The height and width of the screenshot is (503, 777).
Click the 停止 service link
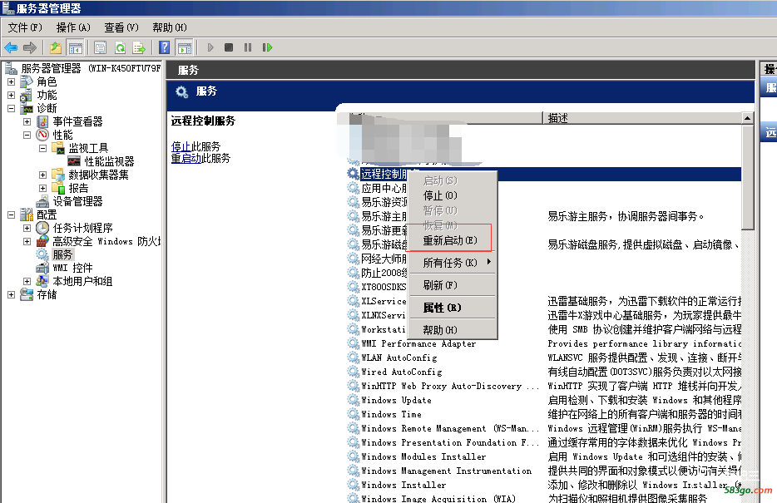click(181, 146)
